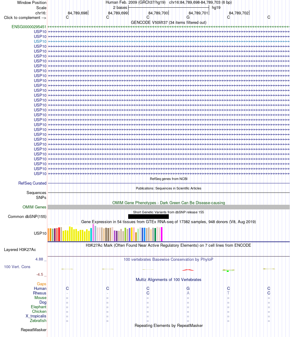Click the OMIM Gene Phenotypes green title

click(169, 203)
